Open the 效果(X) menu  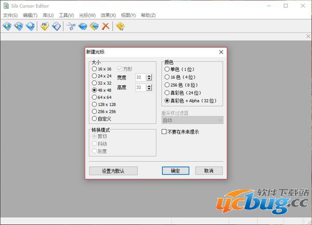(108, 15)
